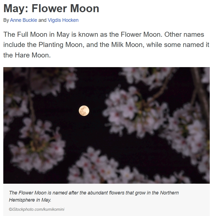Click the May: Flower Moon headline

(51, 9)
